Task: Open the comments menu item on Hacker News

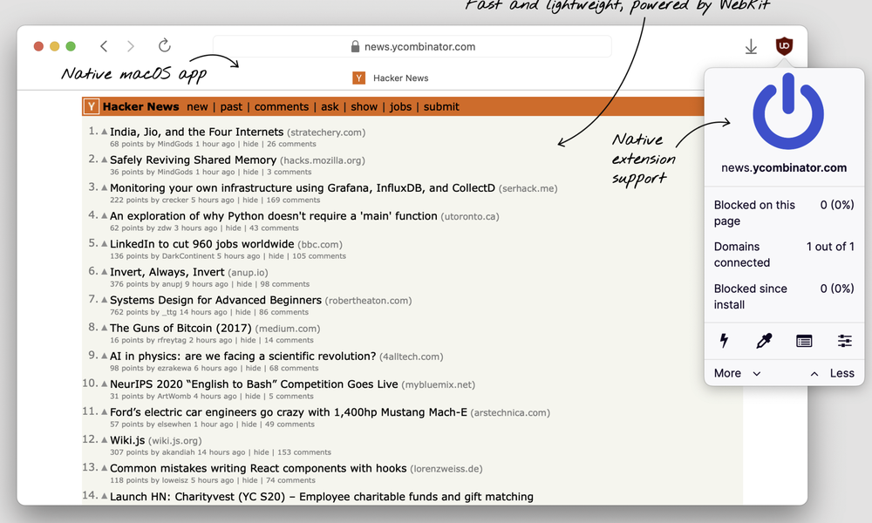Action: (281, 106)
